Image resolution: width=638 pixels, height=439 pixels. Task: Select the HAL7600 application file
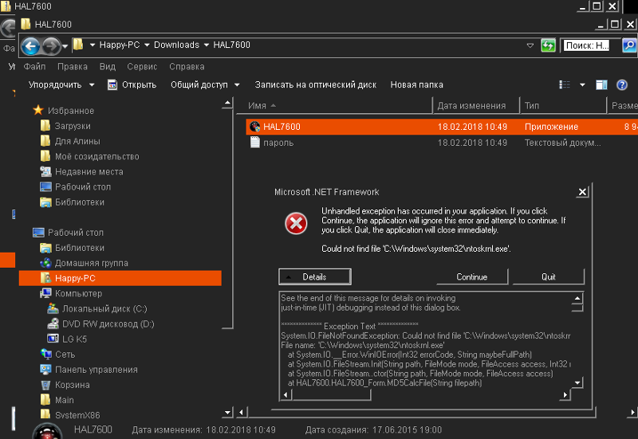[442, 127]
